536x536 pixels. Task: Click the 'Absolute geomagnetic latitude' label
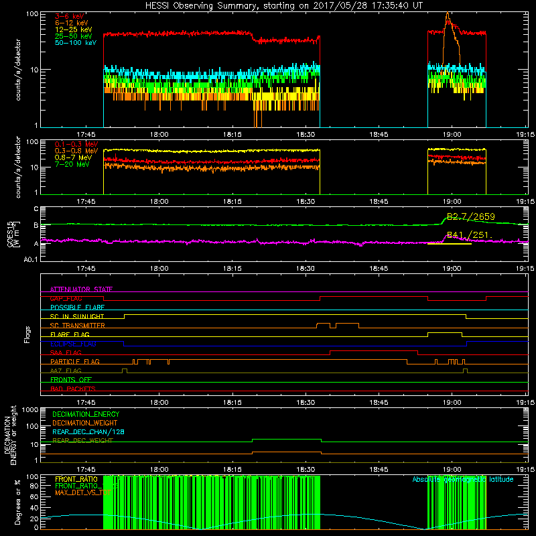click(463, 479)
